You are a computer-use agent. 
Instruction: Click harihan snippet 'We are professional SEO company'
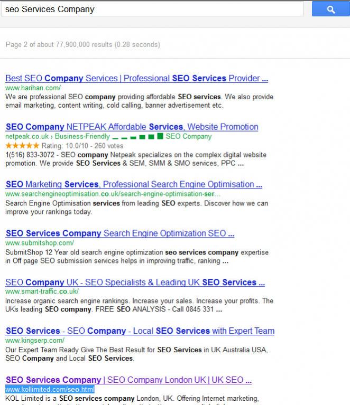139,101
